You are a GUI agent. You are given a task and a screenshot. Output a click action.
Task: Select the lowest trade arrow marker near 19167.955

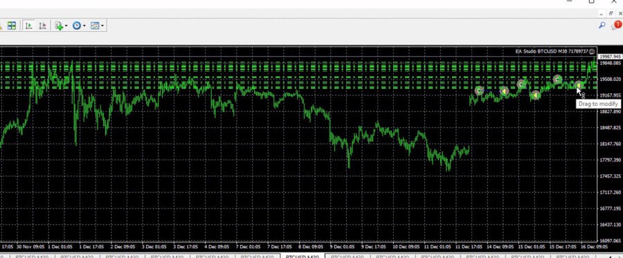535,95
